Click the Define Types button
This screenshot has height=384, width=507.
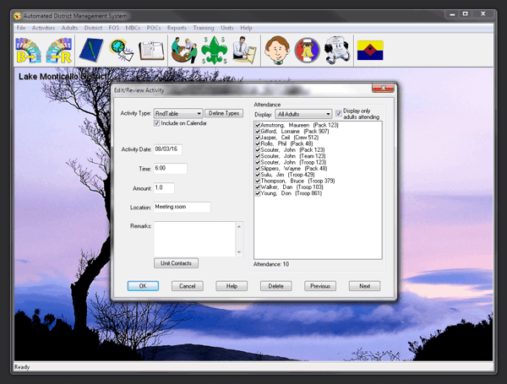tap(224, 113)
